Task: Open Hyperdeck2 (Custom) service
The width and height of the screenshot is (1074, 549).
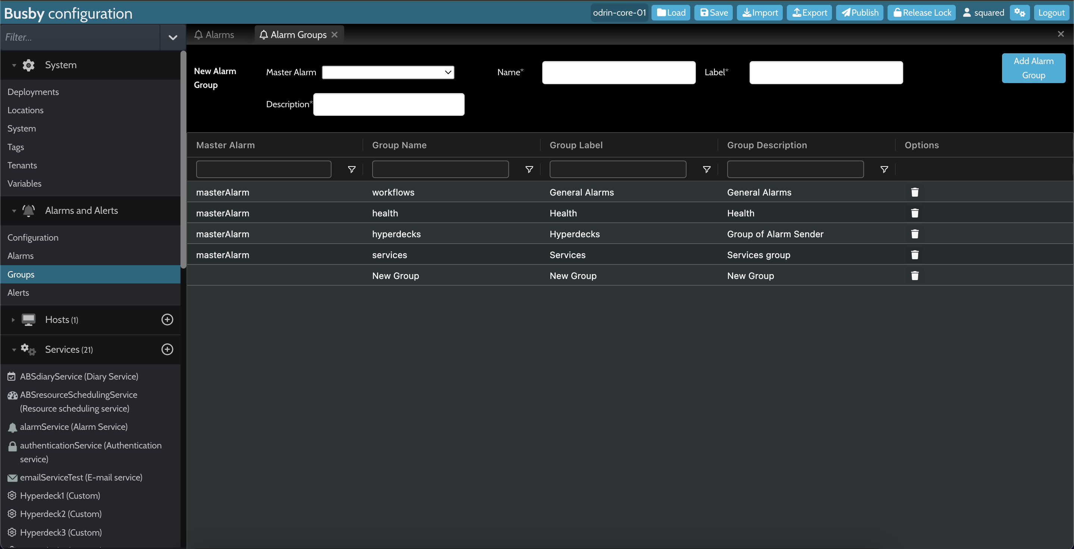Action: [60, 514]
